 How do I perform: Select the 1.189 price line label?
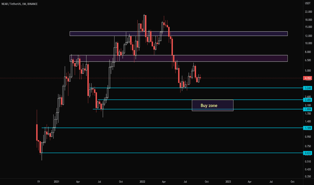coord(308,128)
